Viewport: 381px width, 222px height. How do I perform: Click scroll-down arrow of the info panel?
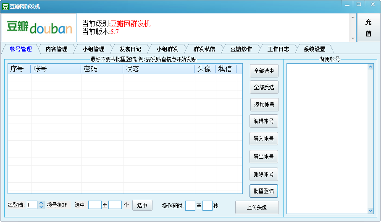point(353,39)
